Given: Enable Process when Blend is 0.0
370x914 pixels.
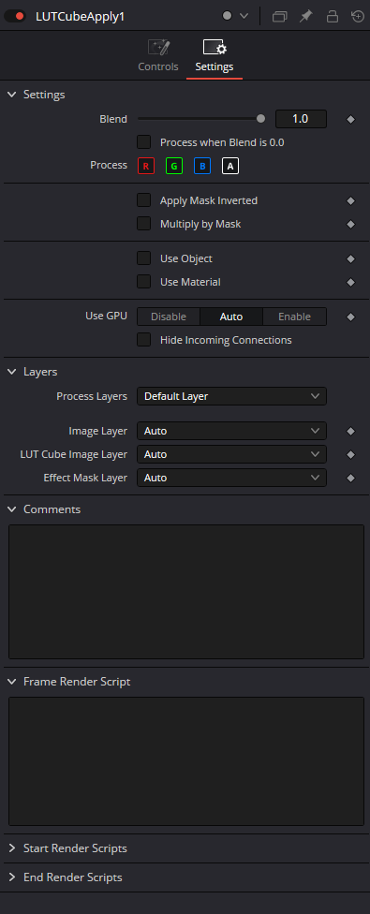Looking at the screenshot, I should 143,142.
